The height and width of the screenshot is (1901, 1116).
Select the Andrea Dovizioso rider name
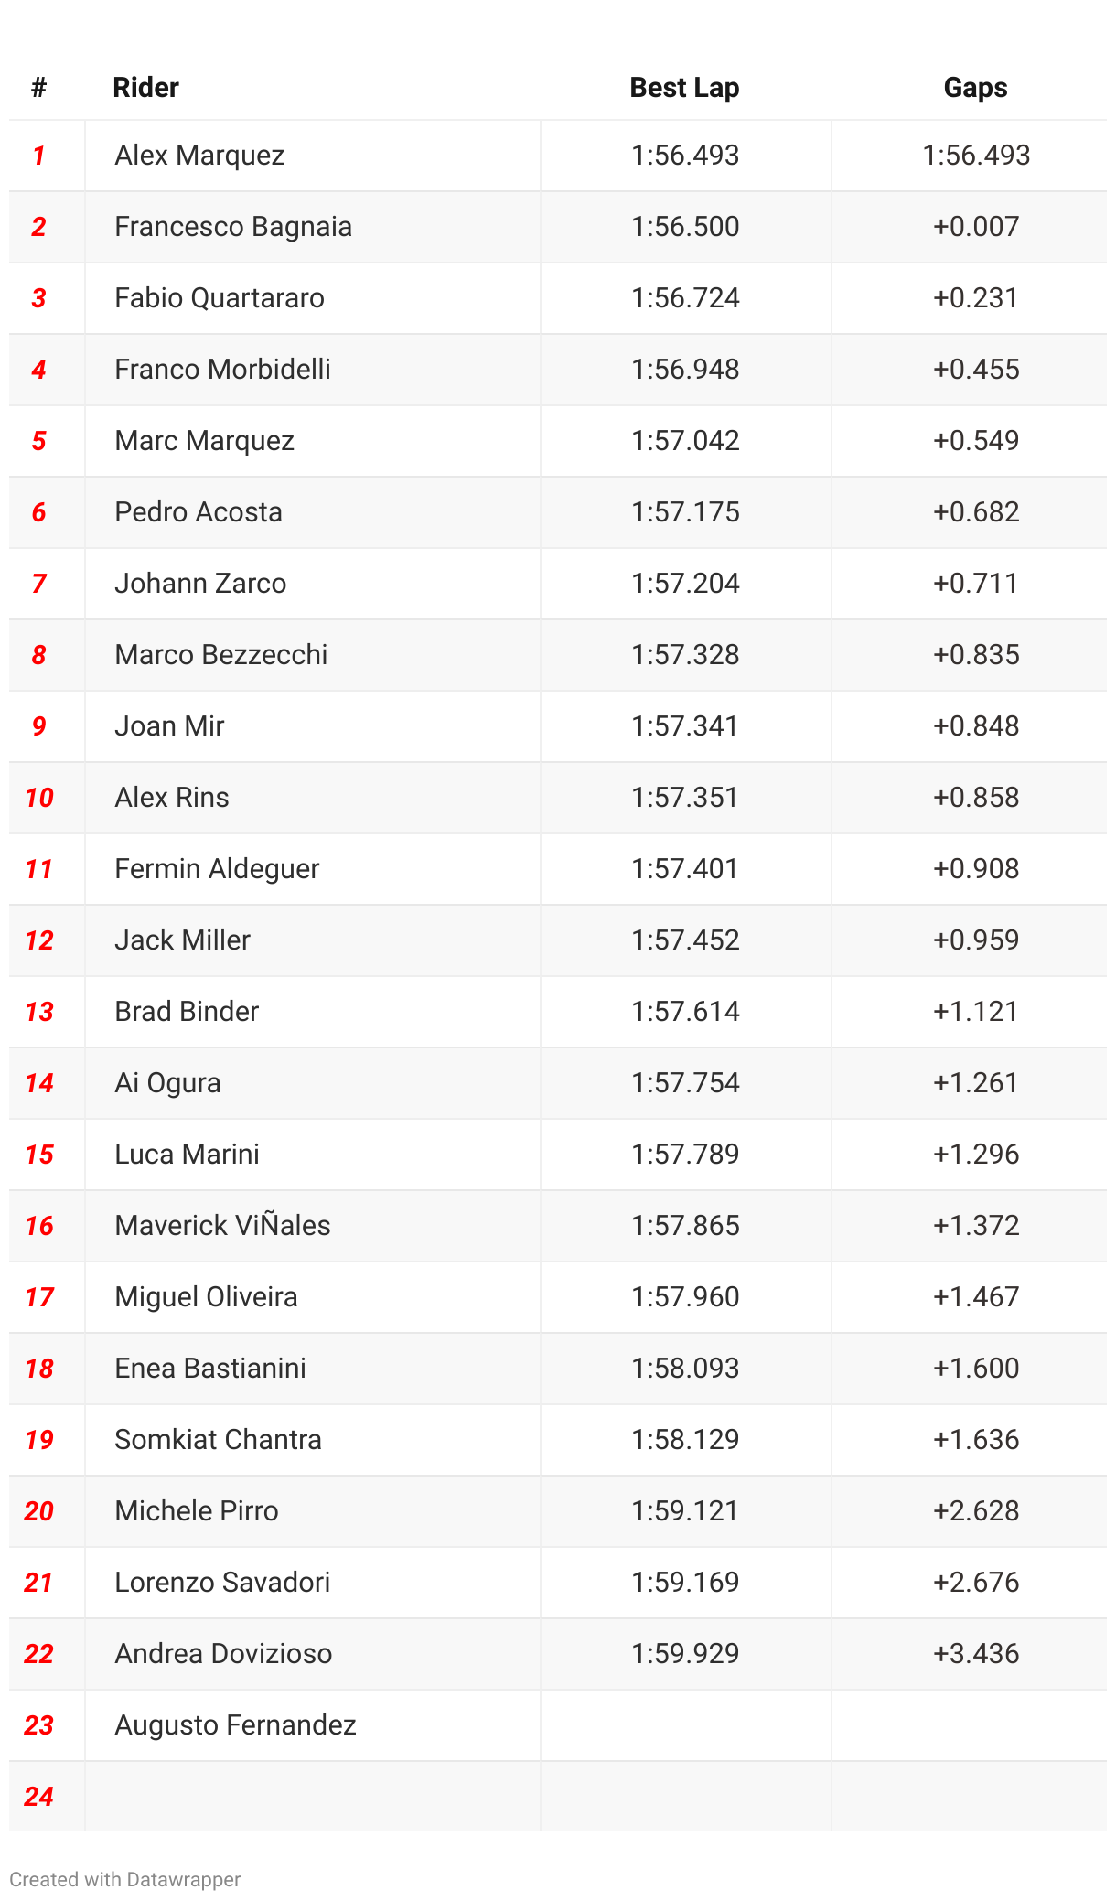click(x=223, y=1654)
